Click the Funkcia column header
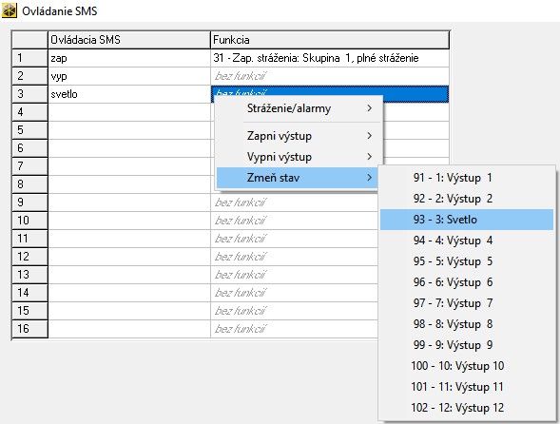 tap(330, 40)
